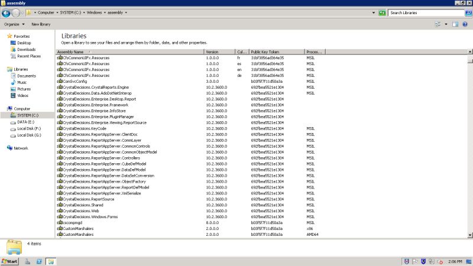Sort by Culture column header
Image resolution: width=473 pixels, height=266 pixels.
click(x=242, y=52)
